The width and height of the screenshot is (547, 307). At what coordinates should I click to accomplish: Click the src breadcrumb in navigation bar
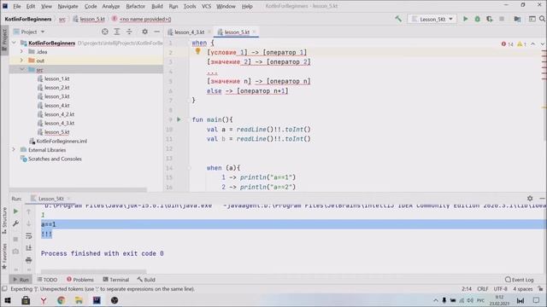click(62, 19)
